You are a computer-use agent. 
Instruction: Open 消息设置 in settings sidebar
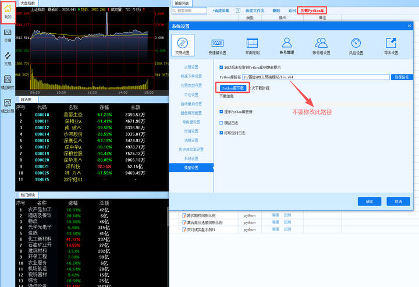pyautogui.click(x=191, y=140)
